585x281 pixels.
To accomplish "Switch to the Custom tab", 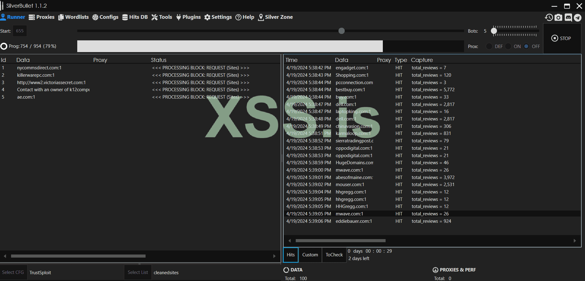I will [310, 255].
